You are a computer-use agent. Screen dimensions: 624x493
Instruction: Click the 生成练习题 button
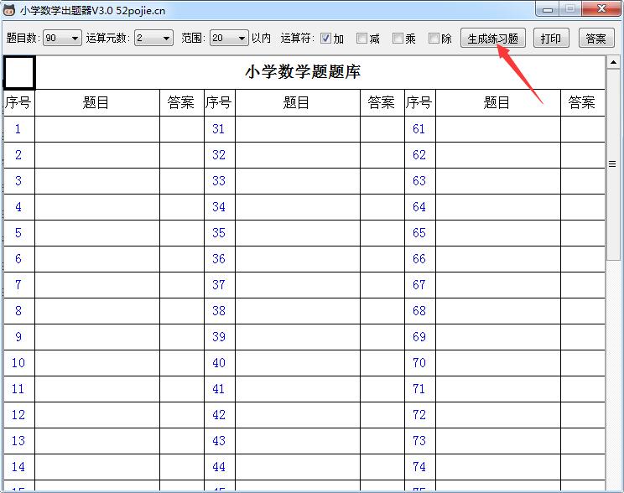[x=492, y=39]
